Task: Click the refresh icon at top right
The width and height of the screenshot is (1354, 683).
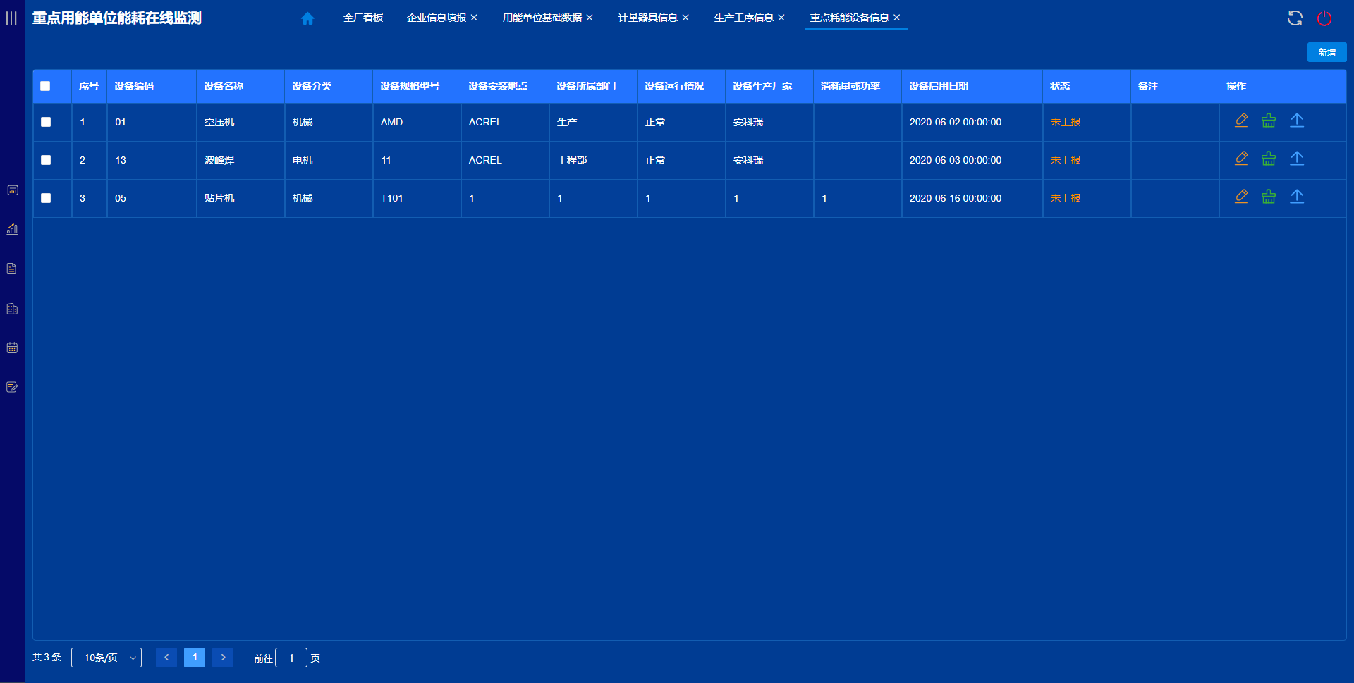Action: click(x=1295, y=18)
